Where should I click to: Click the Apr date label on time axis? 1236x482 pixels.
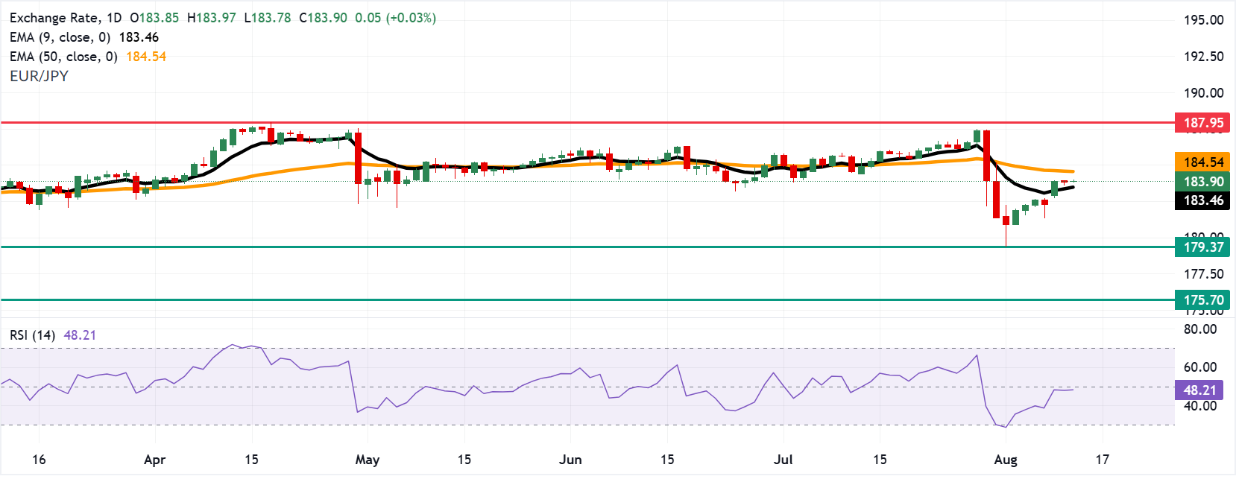point(154,460)
